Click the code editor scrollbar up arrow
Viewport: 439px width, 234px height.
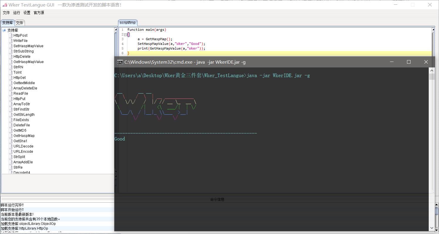[x=433, y=30]
